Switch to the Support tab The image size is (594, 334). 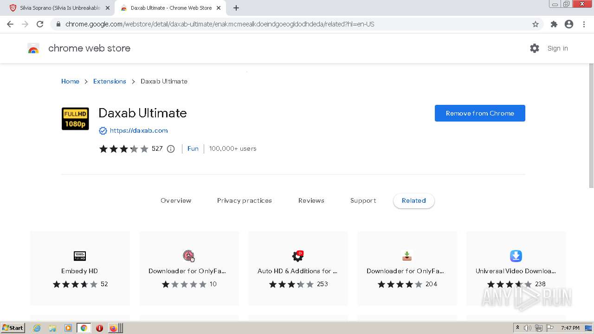pyautogui.click(x=363, y=200)
